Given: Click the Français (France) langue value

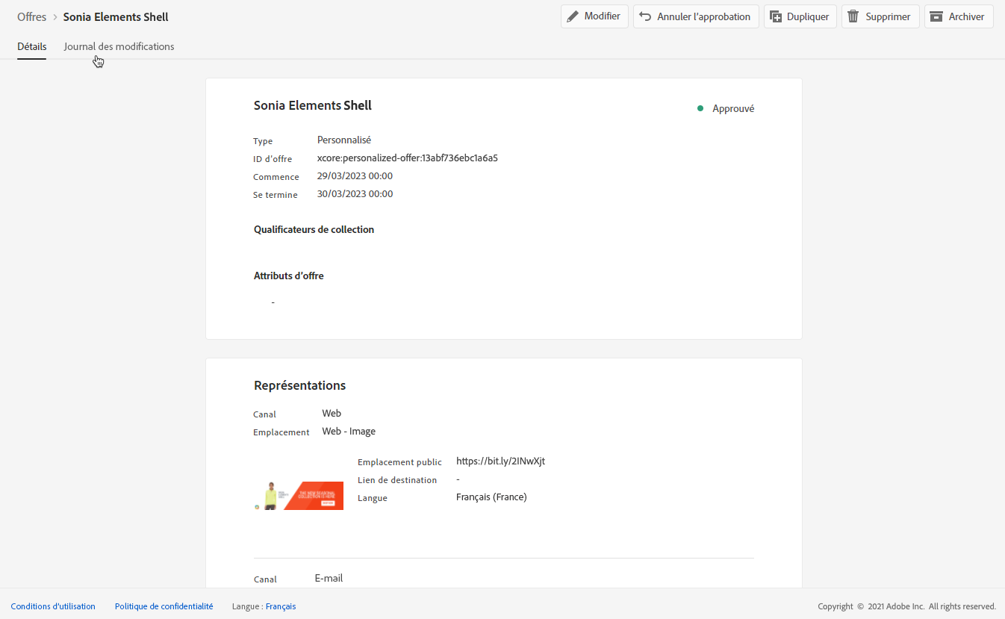Looking at the screenshot, I should tap(491, 497).
